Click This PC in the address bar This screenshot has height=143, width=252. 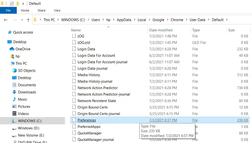click(49, 20)
